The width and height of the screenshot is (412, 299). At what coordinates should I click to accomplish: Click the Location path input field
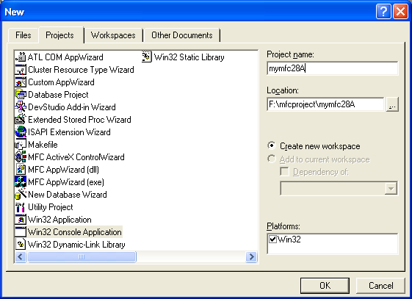[325, 104]
